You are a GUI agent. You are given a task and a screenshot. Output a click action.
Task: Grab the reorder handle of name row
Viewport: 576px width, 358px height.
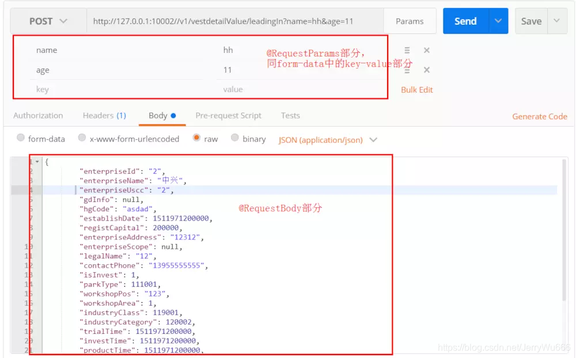(407, 50)
